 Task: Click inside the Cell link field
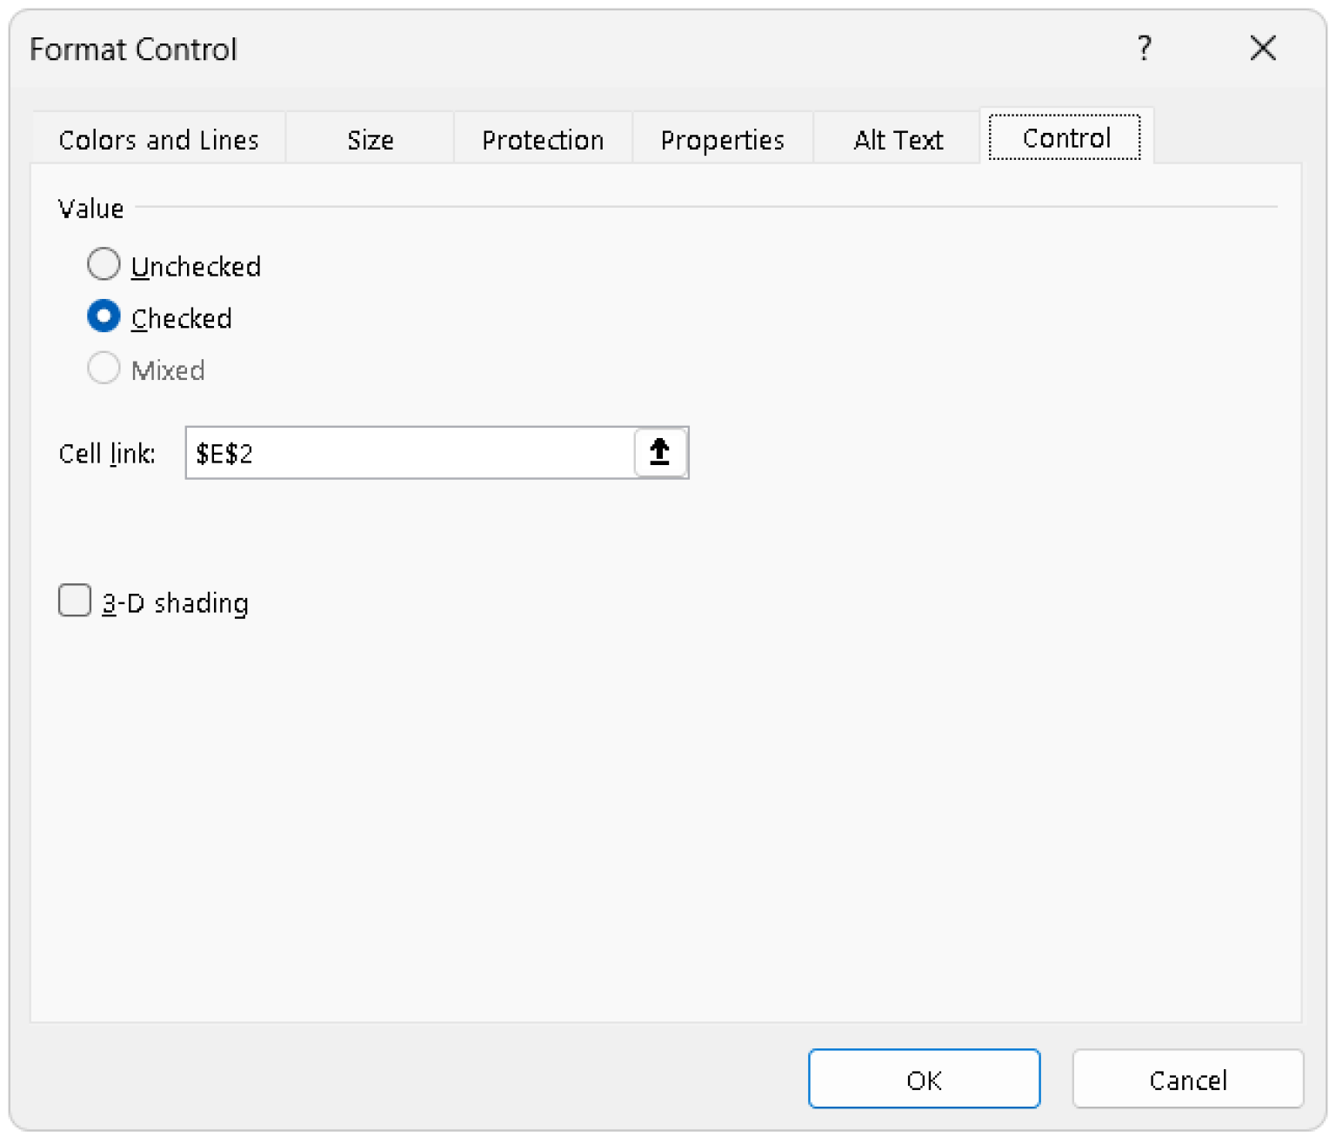pyautogui.click(x=391, y=453)
